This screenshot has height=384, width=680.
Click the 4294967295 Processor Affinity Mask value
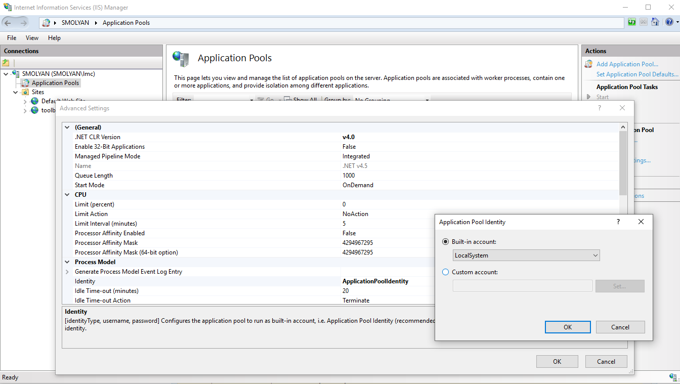[x=358, y=243]
